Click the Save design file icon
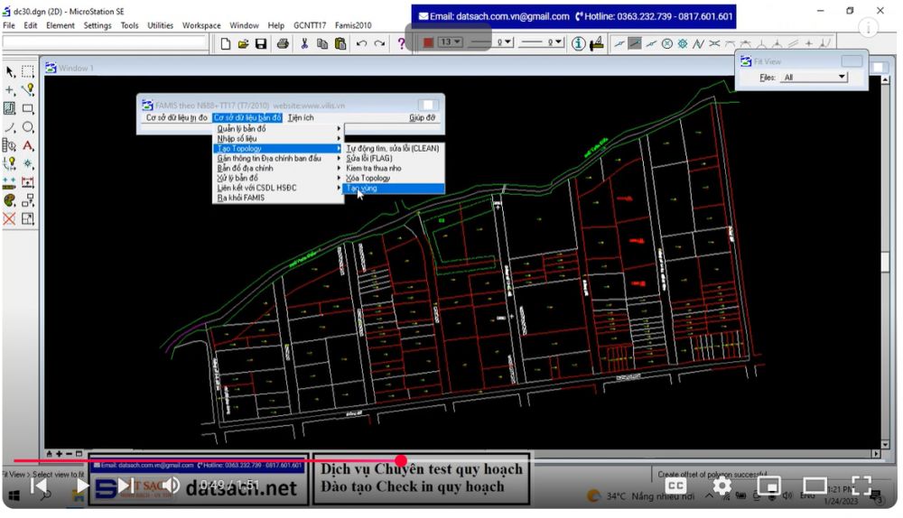Screen dimensions: 903x518 pyautogui.click(x=261, y=43)
